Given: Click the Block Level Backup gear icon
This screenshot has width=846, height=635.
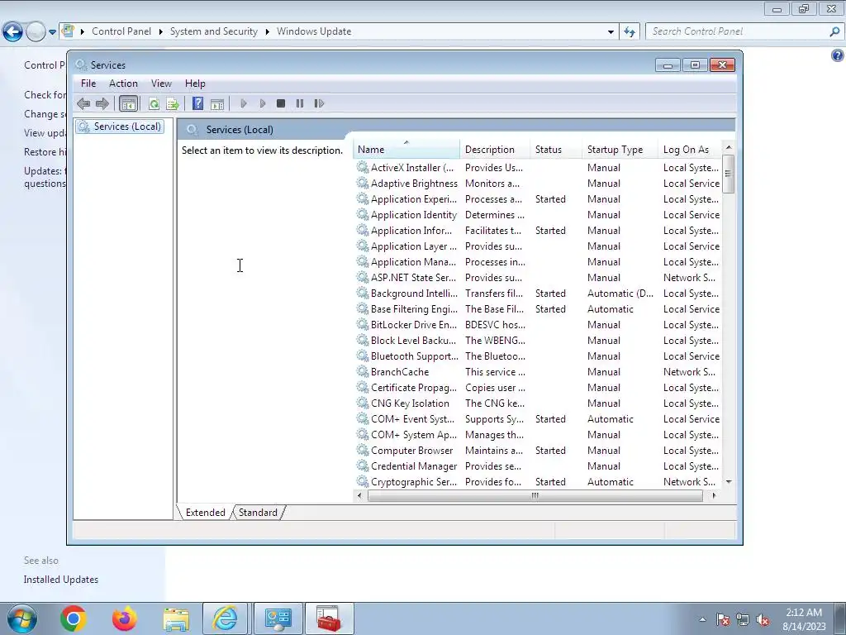Looking at the screenshot, I should (363, 340).
